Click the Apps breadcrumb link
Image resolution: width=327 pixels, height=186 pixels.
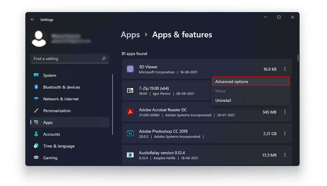130,35
